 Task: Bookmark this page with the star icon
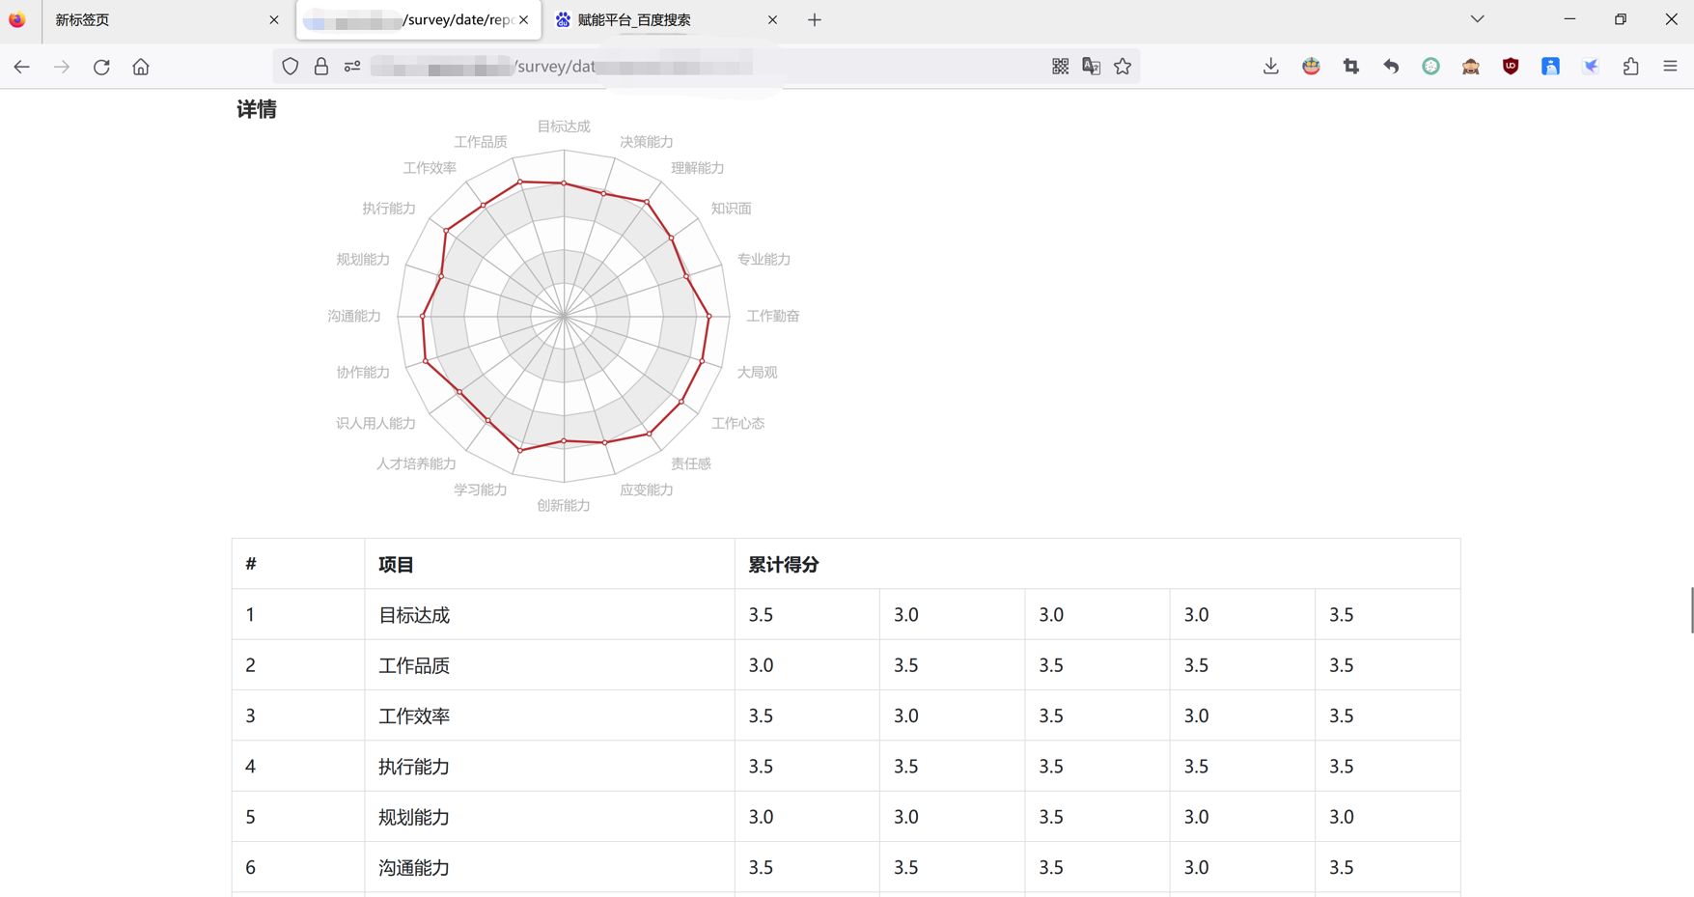[x=1123, y=67]
